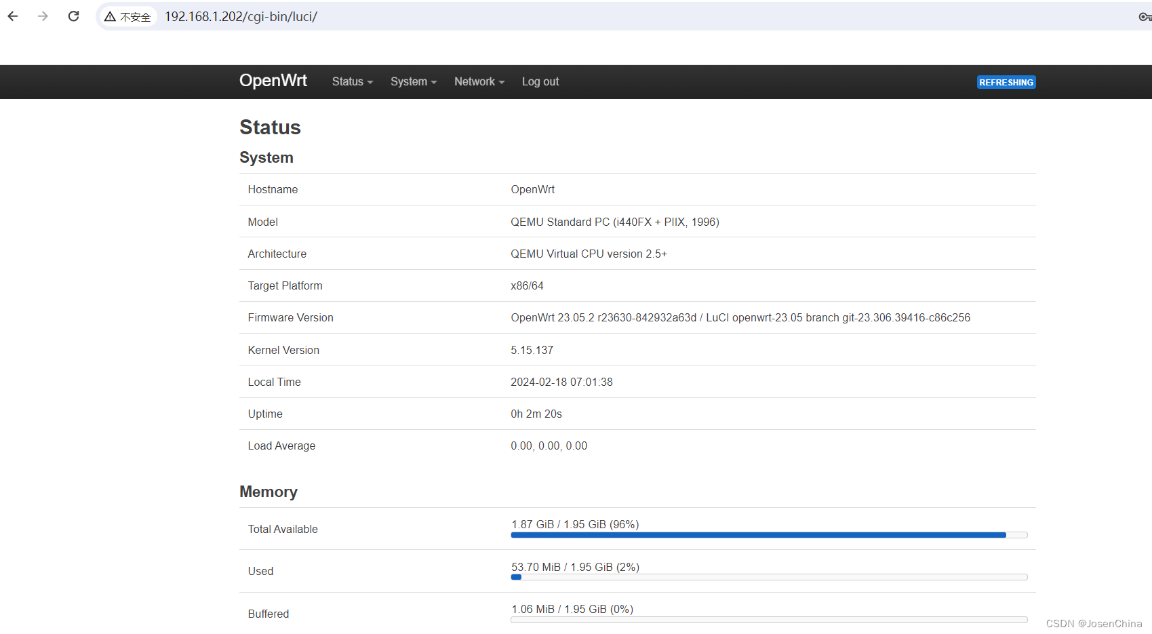
Task: Reload the page with the refresh icon
Action: click(x=74, y=16)
